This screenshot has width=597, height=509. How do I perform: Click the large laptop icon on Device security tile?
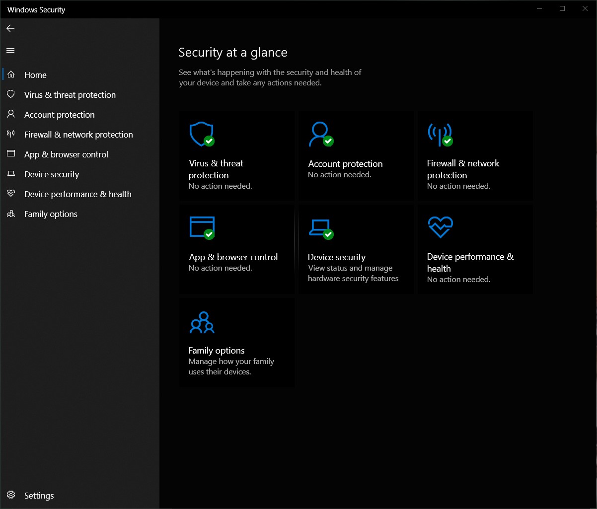click(320, 229)
